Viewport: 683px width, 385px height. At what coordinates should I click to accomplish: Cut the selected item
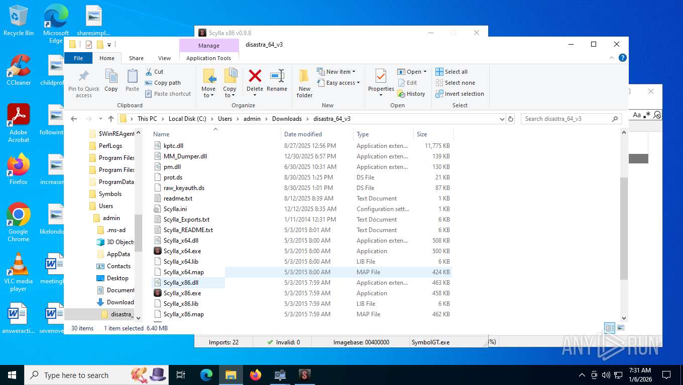155,72
